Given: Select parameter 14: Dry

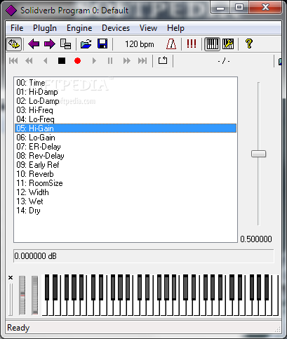Looking at the screenshot, I should point(126,211).
